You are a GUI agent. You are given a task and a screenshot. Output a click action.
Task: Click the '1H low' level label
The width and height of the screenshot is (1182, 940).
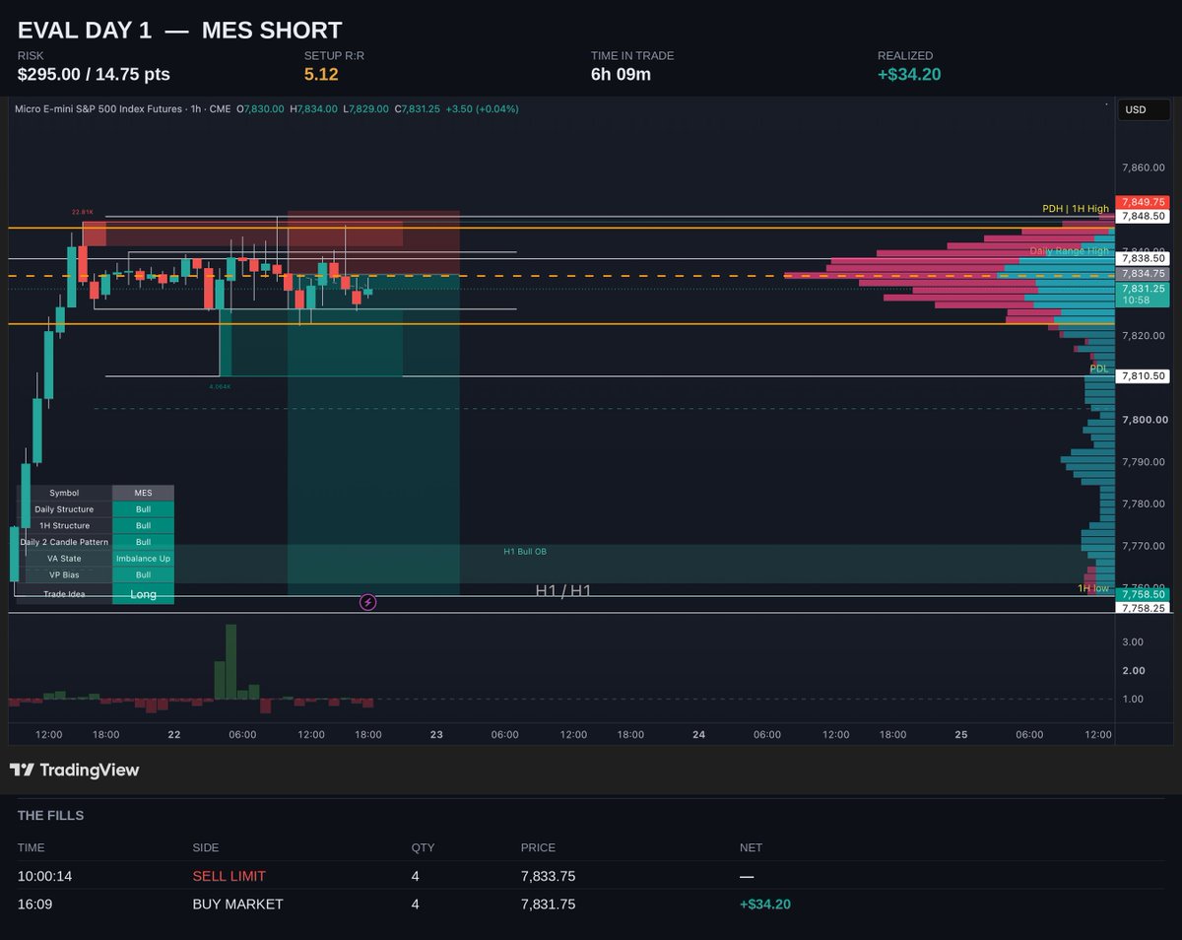coord(1093,588)
